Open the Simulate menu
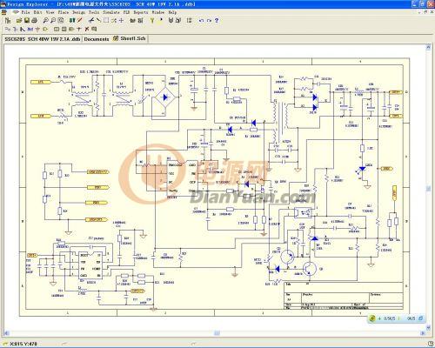This screenshot has height=348, width=435. (111, 12)
